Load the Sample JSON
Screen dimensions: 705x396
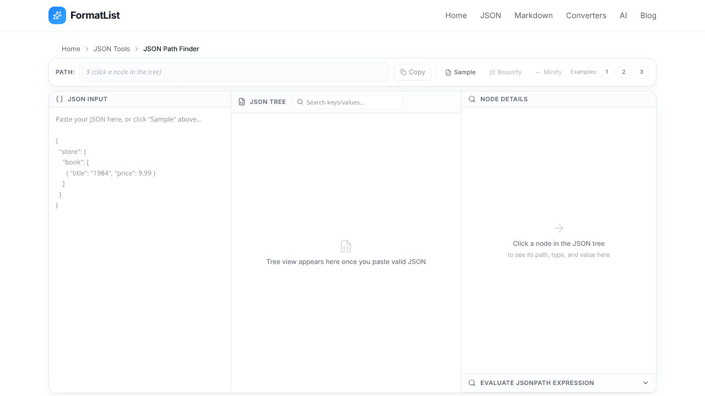[460, 72]
